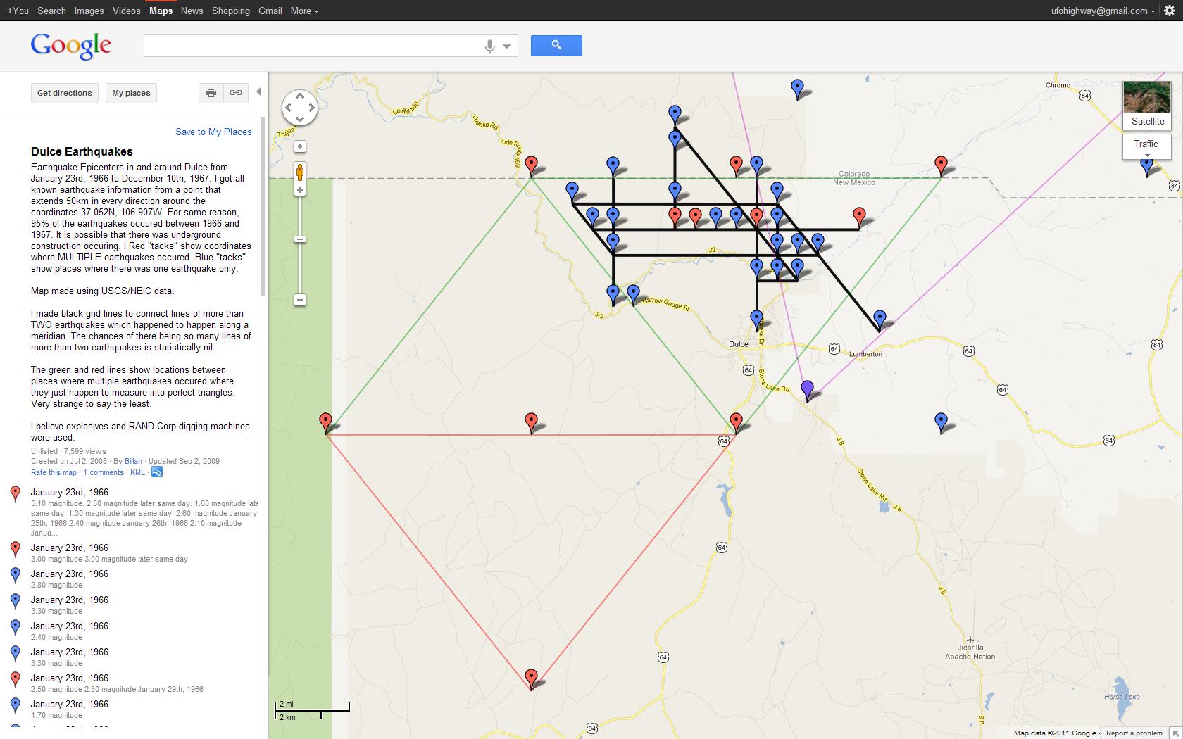Open the 1 comments link
1183x739 pixels.
click(x=104, y=472)
